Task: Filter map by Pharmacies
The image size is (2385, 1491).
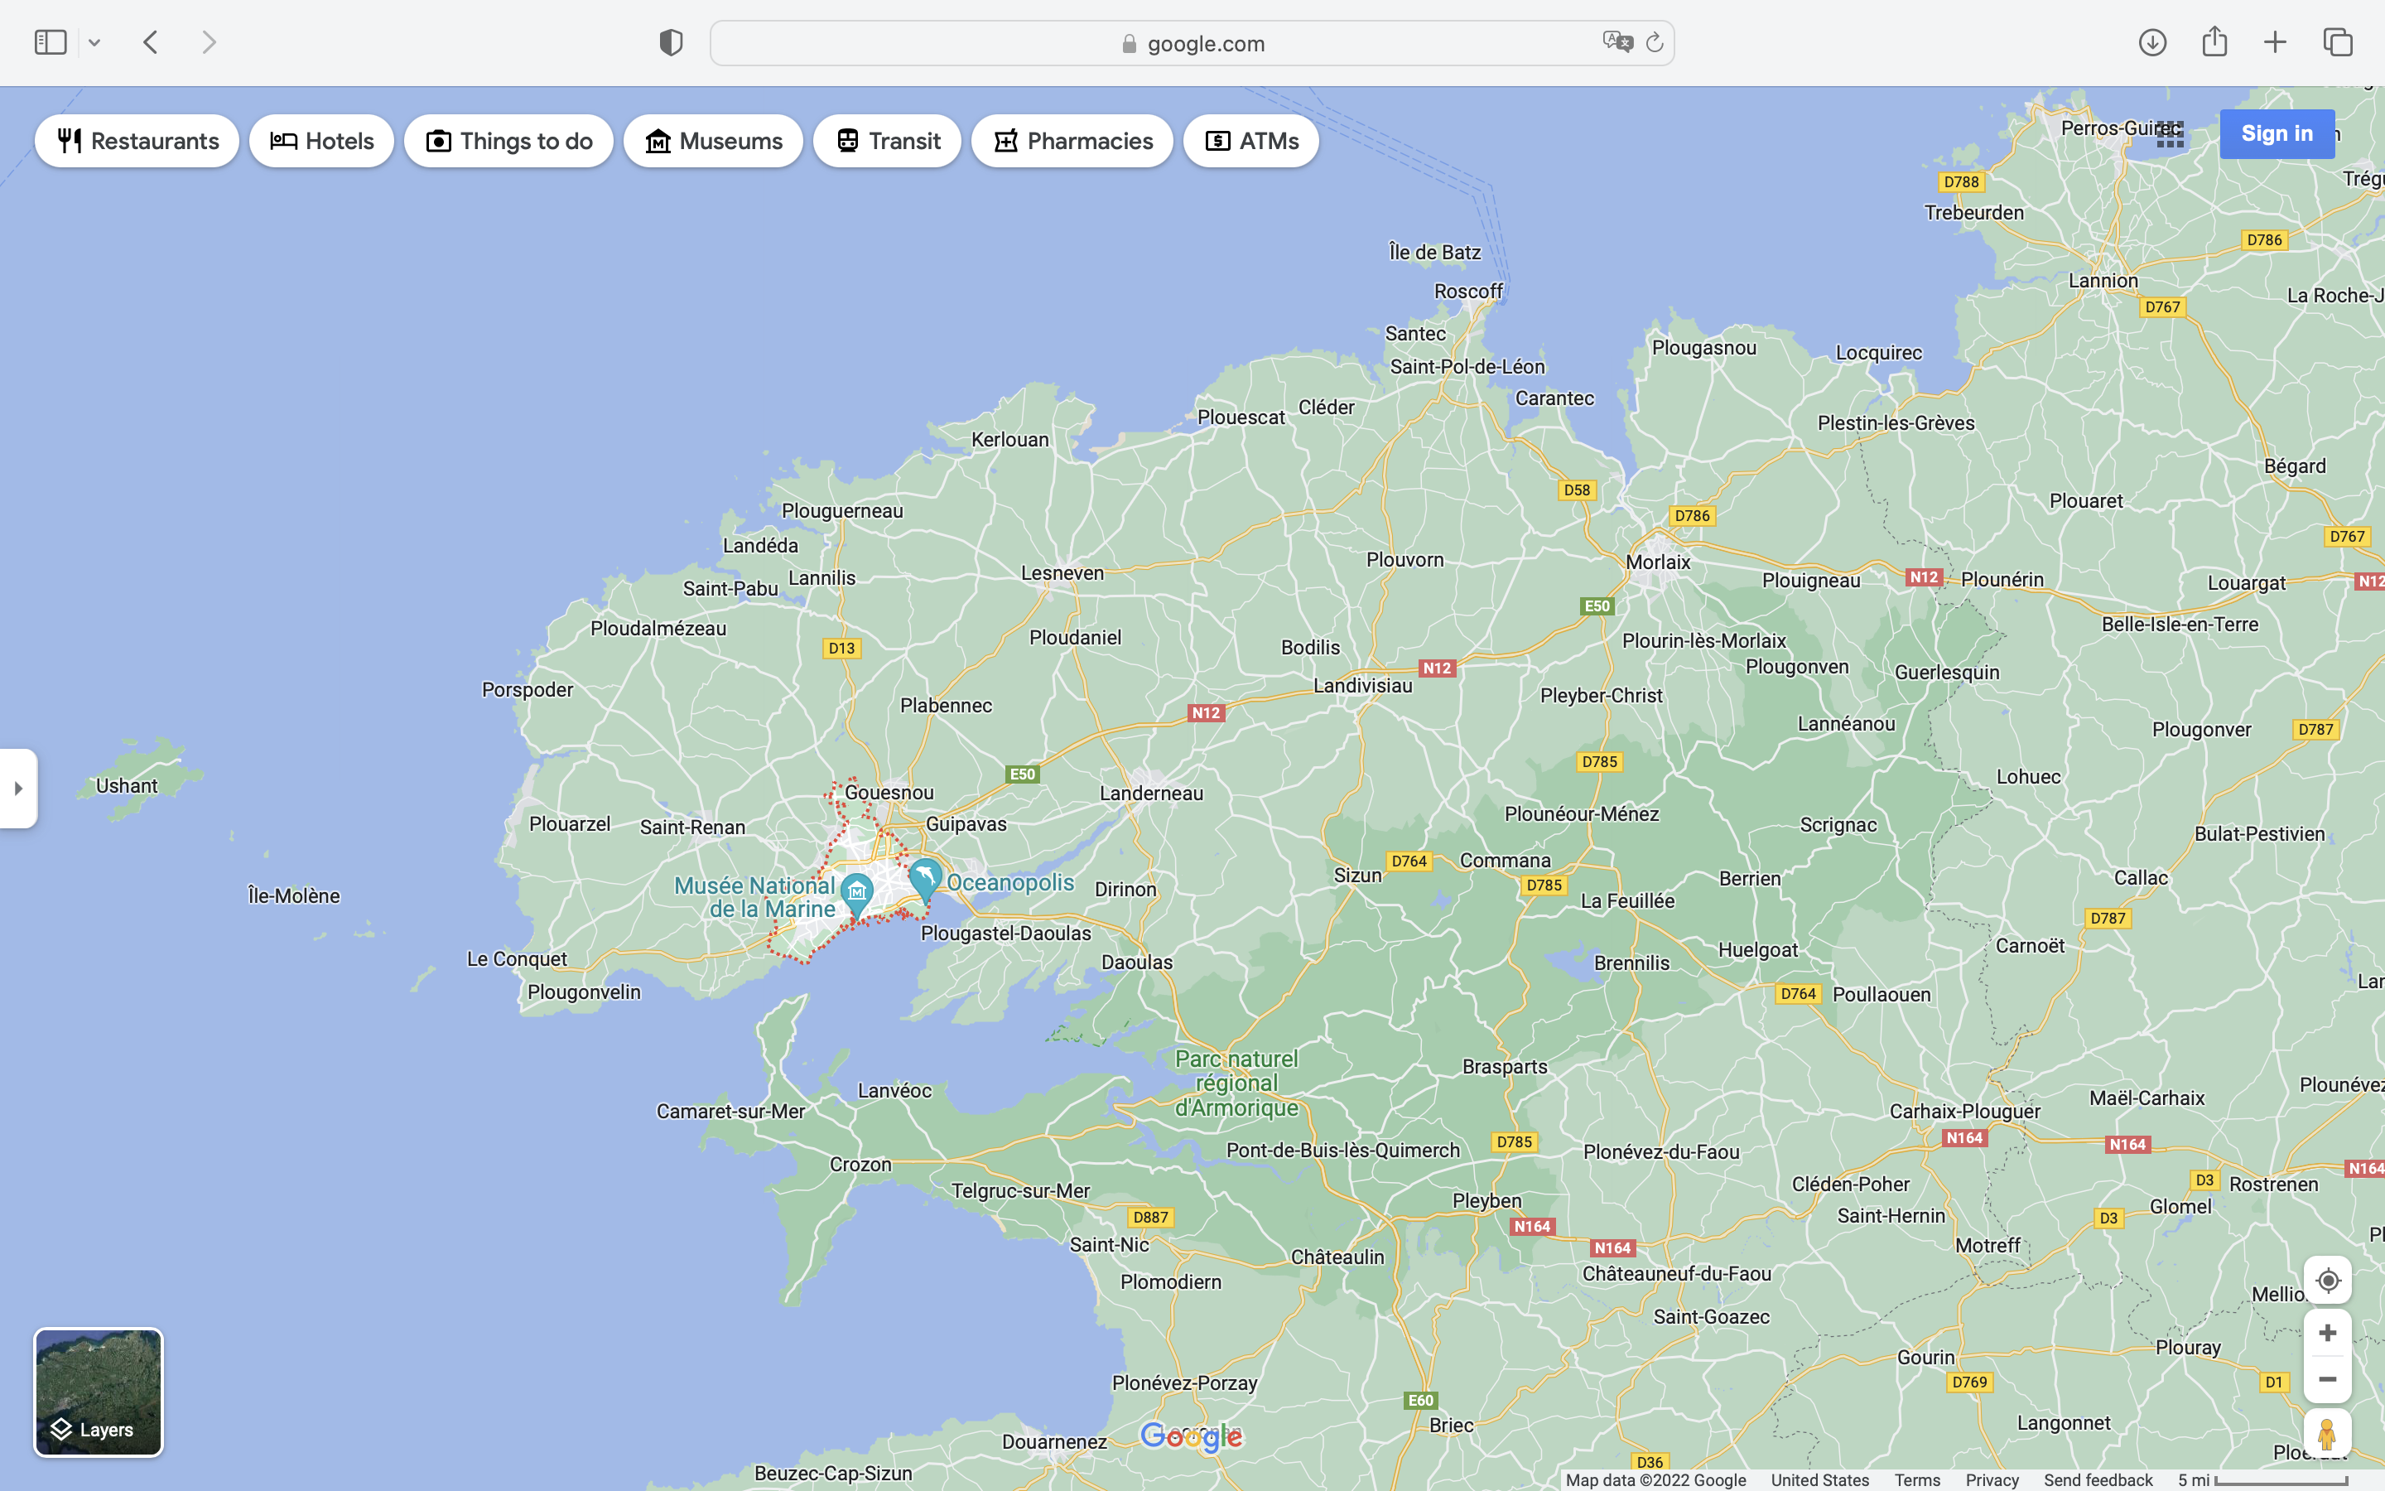Action: pos(1072,141)
